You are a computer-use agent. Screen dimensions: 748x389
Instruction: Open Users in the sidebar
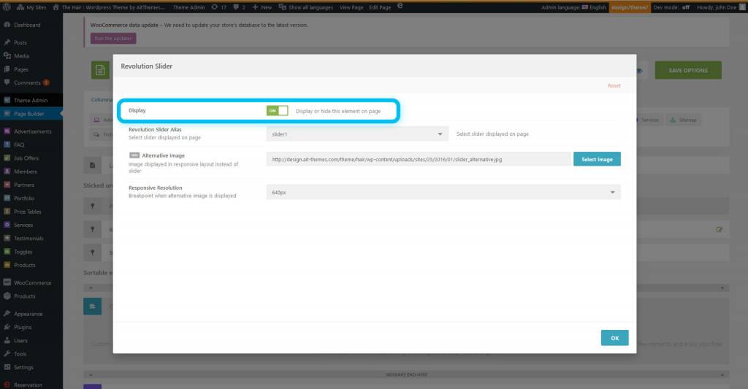click(x=20, y=340)
